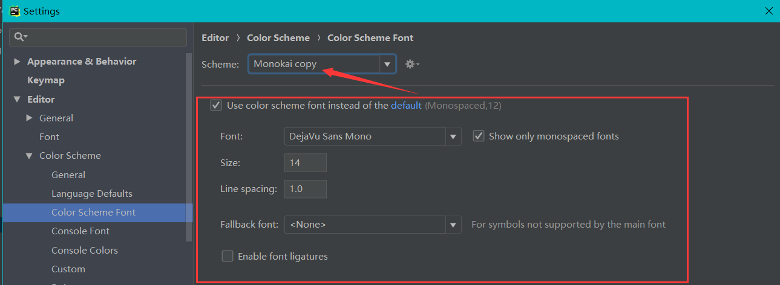Click 'Color Scheme' in the breadcrumb

[278, 38]
